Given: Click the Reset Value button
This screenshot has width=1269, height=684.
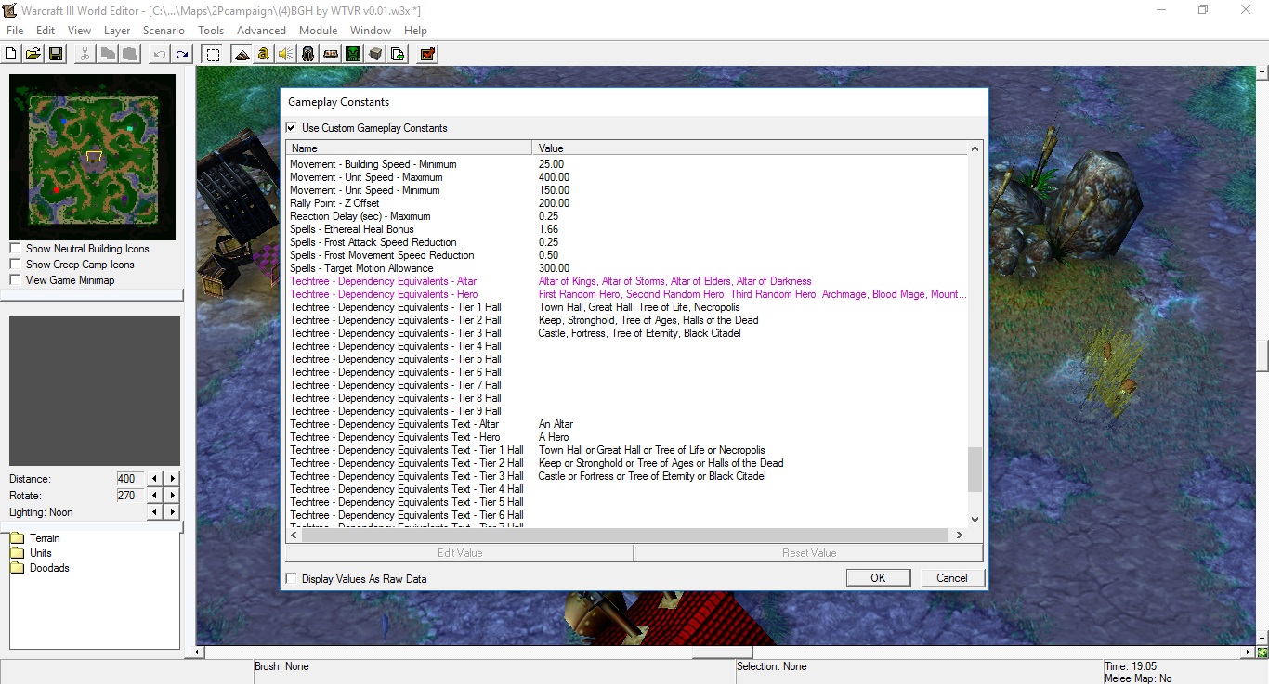Looking at the screenshot, I should point(808,552).
